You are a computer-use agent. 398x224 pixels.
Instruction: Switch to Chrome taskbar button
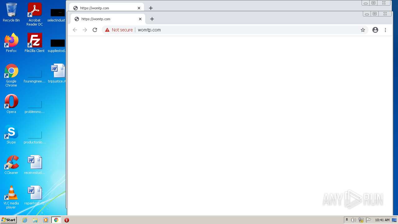click(56, 220)
